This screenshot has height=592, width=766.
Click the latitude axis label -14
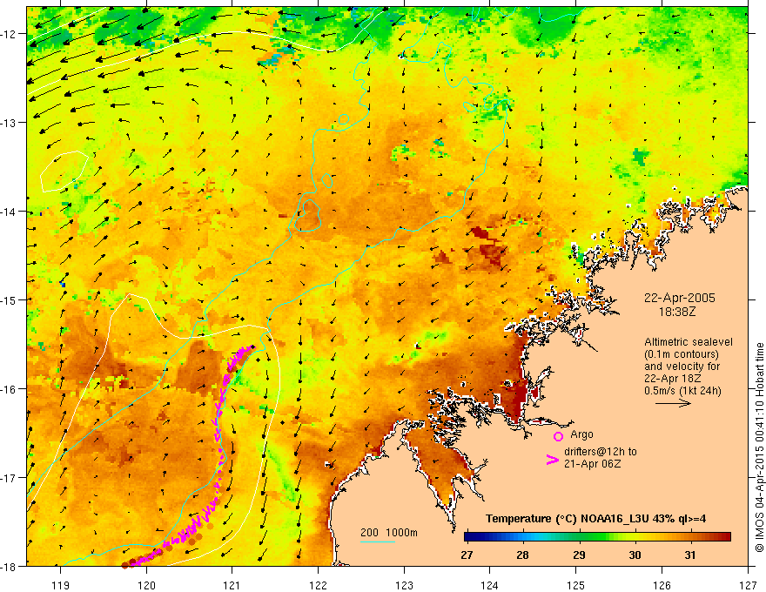click(9, 212)
